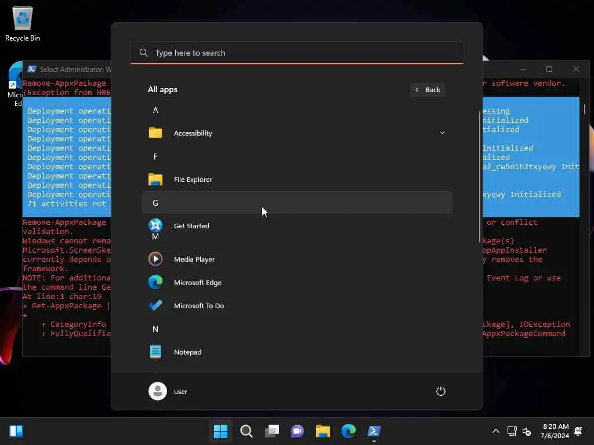Screen dimensions: 594x445
Task: Open Notepad from the apps list
Action: coord(296,352)
